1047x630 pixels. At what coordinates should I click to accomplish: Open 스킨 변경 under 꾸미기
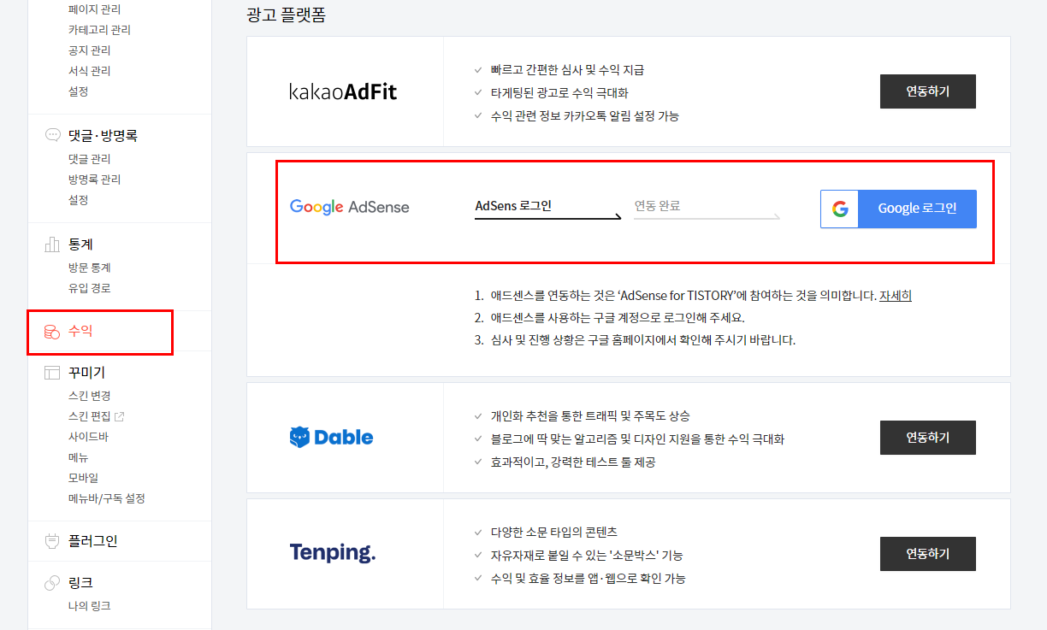89,396
